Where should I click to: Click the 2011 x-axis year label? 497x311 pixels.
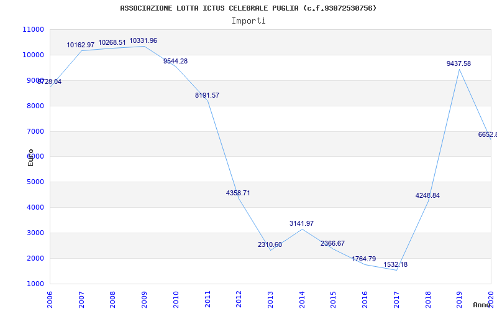point(207,299)
